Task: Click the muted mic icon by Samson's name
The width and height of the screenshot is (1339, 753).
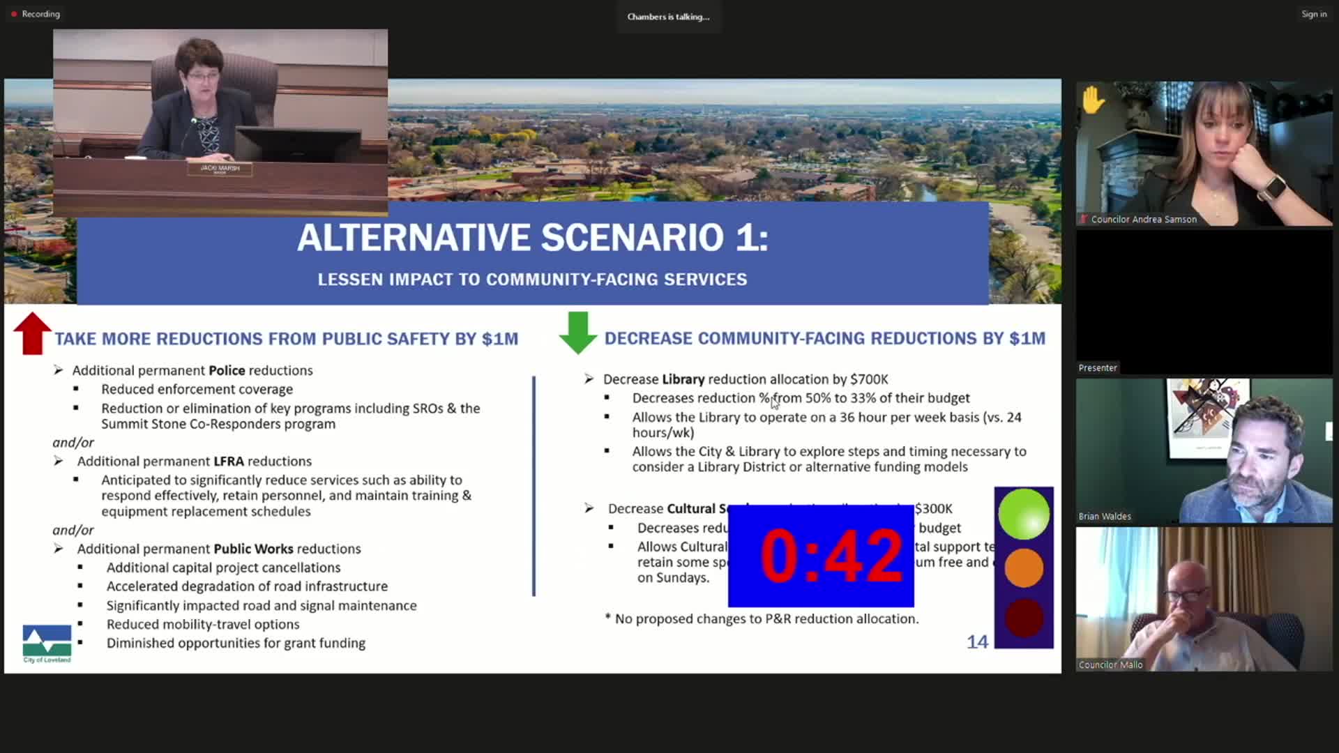Action: point(1084,219)
